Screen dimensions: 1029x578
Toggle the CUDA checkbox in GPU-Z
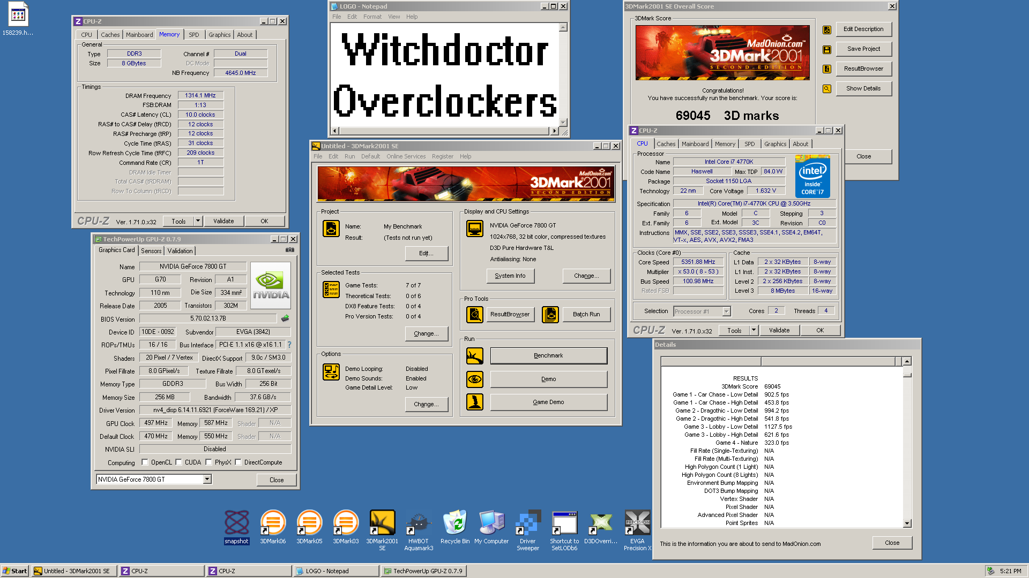[x=178, y=462]
